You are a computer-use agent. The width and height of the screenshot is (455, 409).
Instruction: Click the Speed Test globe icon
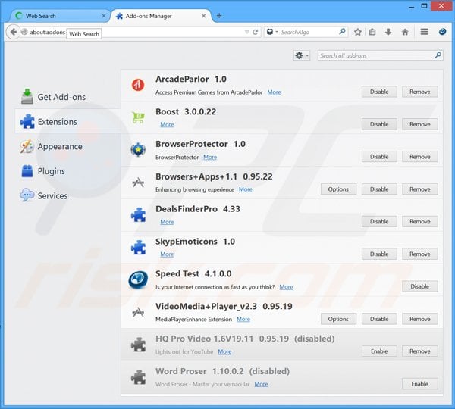pos(138,280)
